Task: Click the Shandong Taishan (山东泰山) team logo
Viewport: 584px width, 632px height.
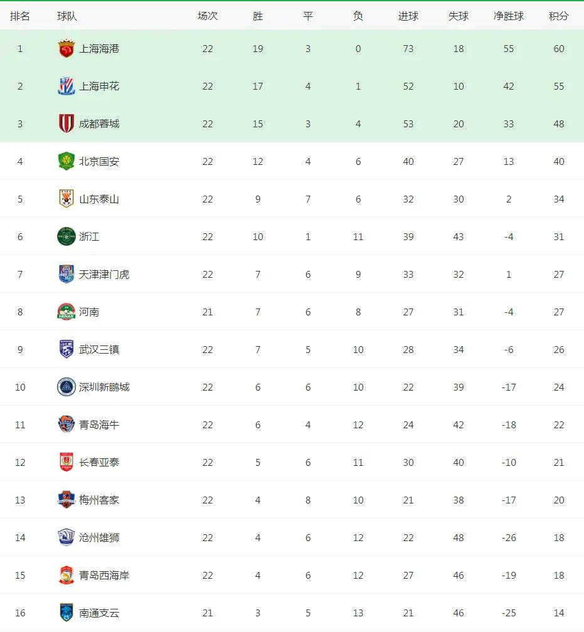Action: coord(66,199)
